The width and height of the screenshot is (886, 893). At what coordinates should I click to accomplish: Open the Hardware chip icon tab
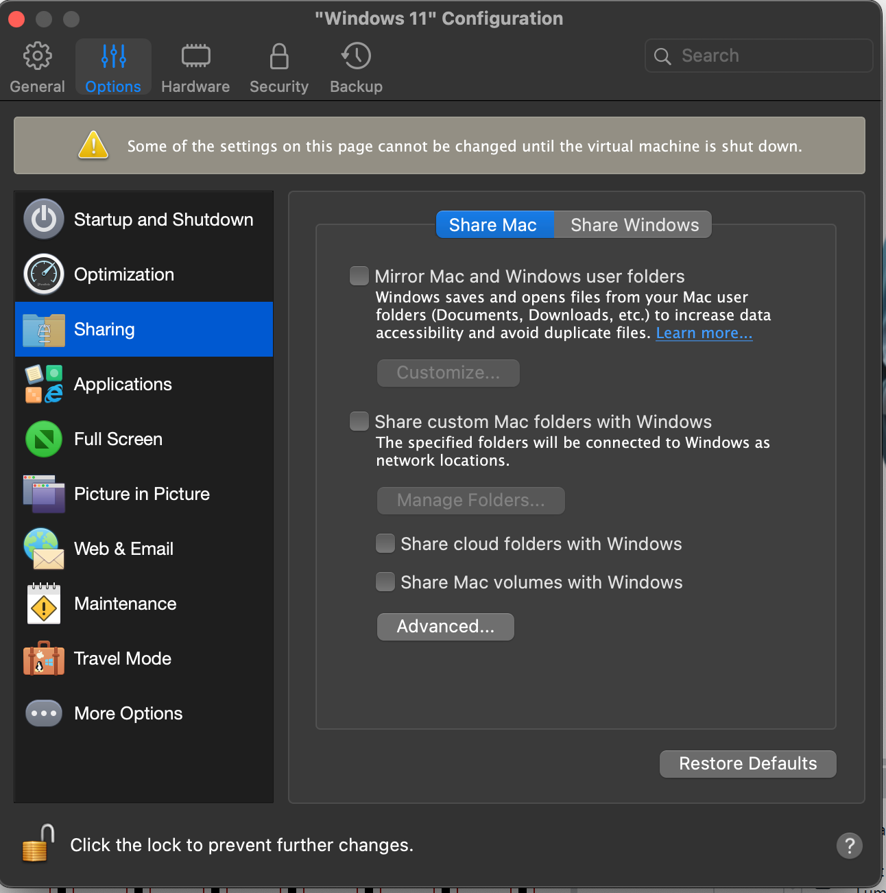click(x=195, y=56)
